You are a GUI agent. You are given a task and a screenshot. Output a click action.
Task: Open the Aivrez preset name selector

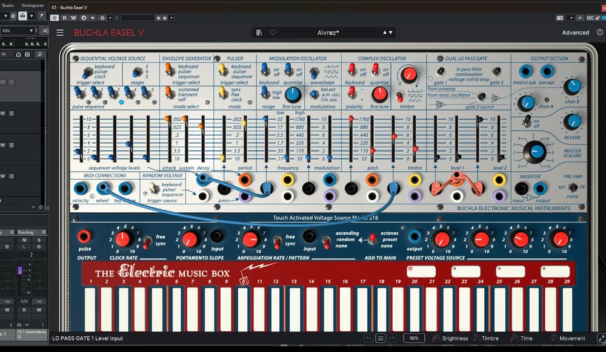click(328, 33)
